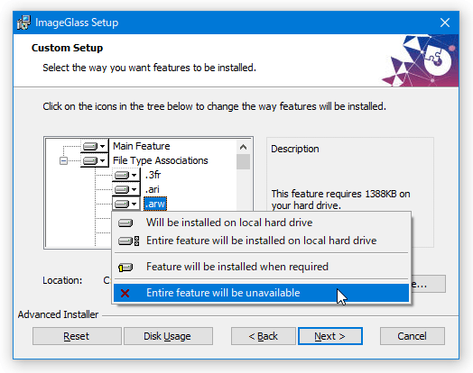
Task: Click the install-on-demand drive icon
Action: [125, 267]
